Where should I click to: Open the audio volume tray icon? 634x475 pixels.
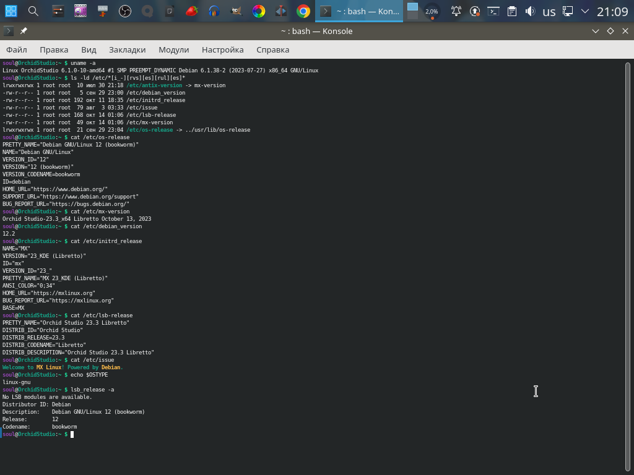530,11
